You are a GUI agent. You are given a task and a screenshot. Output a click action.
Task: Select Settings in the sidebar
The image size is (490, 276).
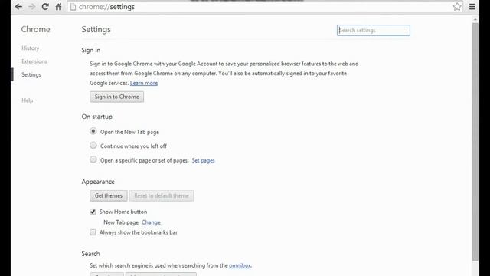[x=31, y=75]
